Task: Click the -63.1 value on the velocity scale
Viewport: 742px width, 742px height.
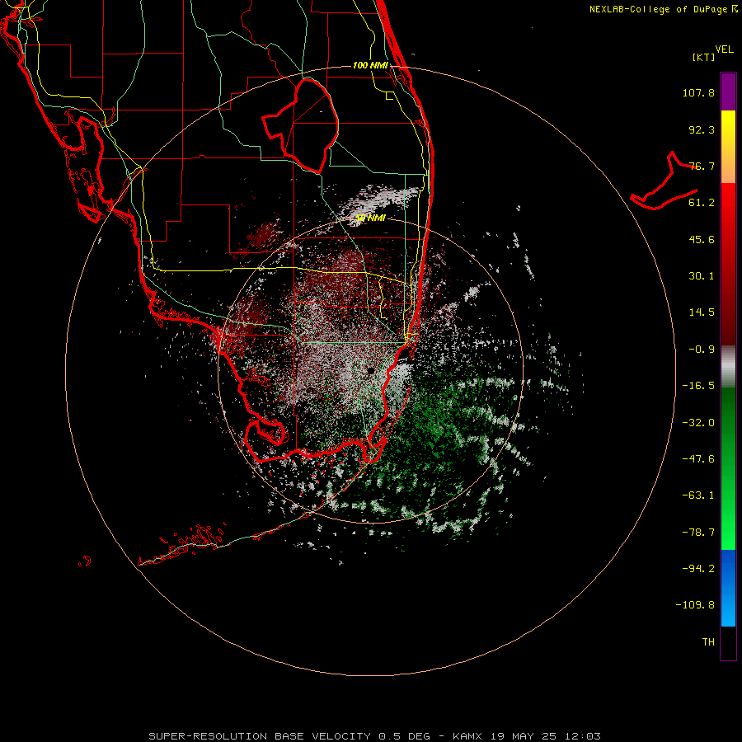Action: coord(698,495)
